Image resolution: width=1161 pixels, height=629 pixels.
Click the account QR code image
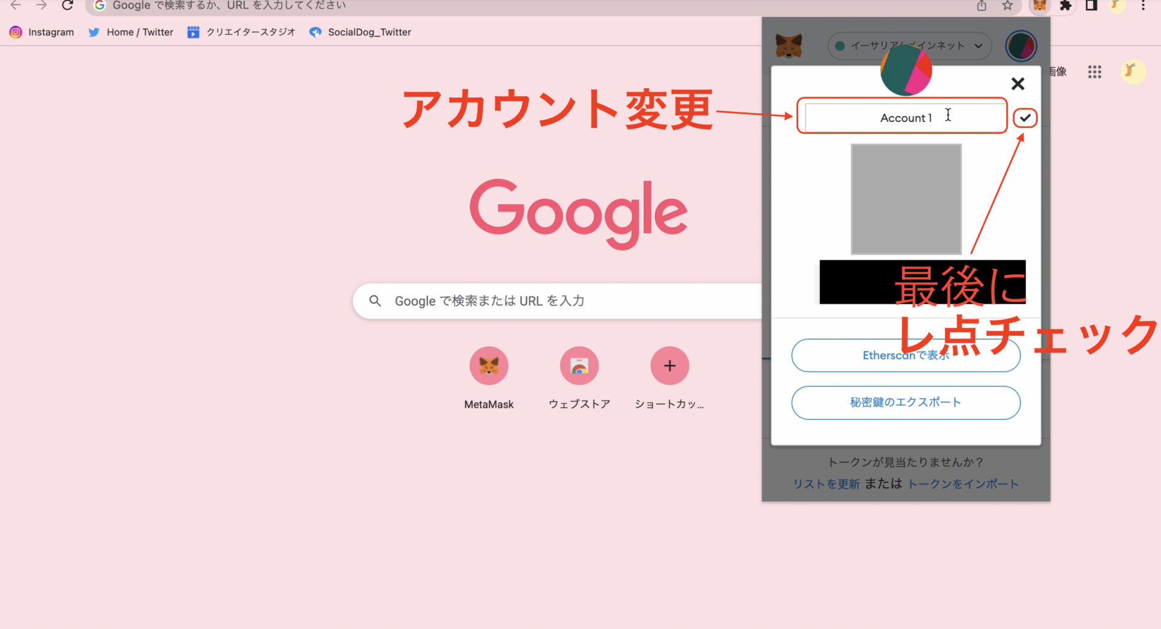pyautogui.click(x=906, y=199)
